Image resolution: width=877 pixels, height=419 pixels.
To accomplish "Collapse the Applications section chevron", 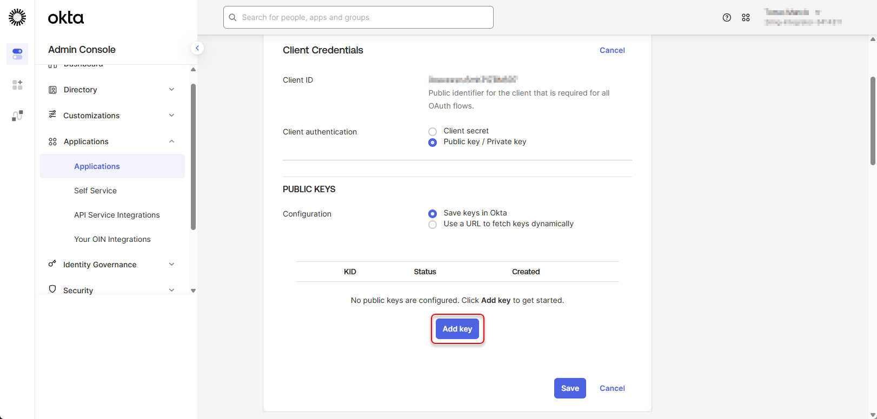I will (171, 141).
